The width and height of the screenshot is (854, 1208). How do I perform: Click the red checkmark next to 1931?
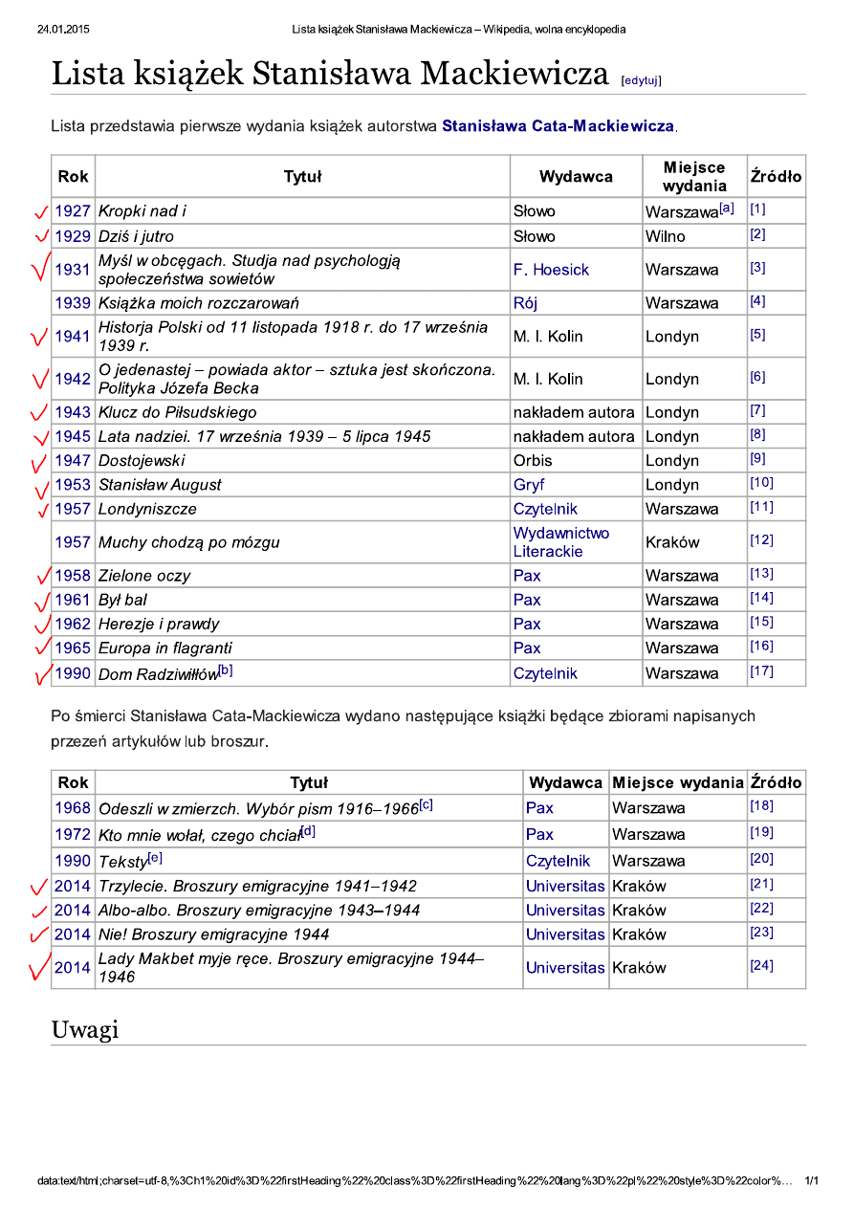(40, 270)
